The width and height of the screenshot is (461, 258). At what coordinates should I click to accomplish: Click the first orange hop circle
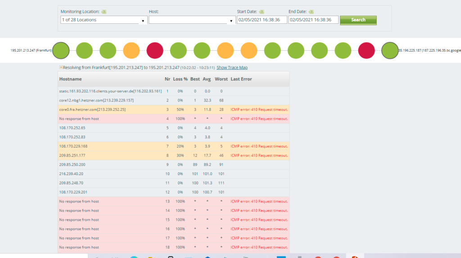click(x=131, y=50)
